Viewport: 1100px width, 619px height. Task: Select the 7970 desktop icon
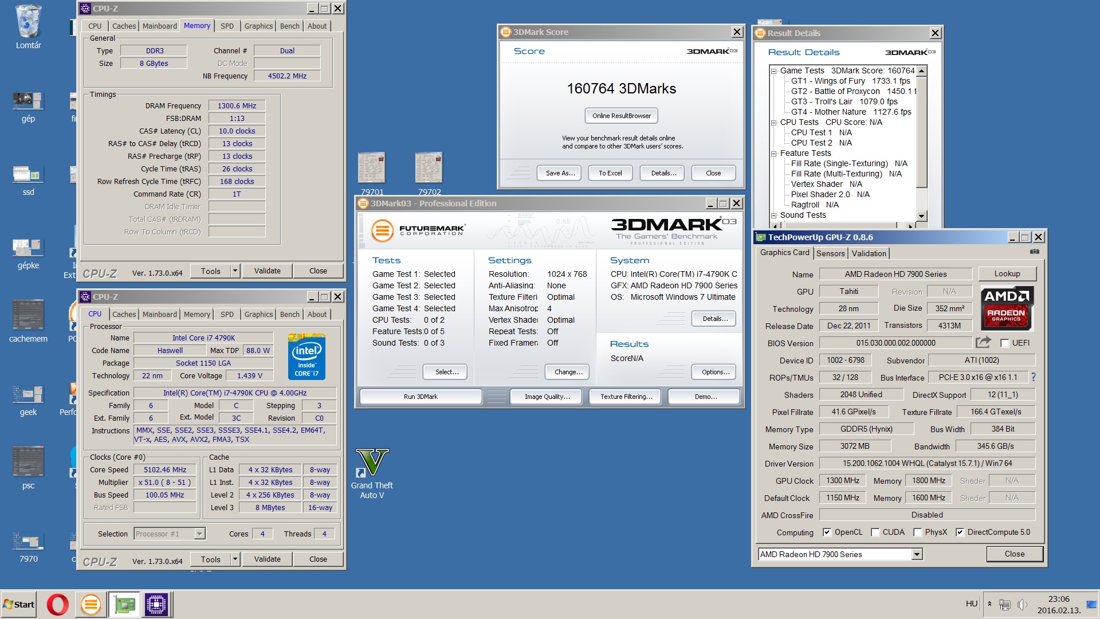(x=28, y=547)
